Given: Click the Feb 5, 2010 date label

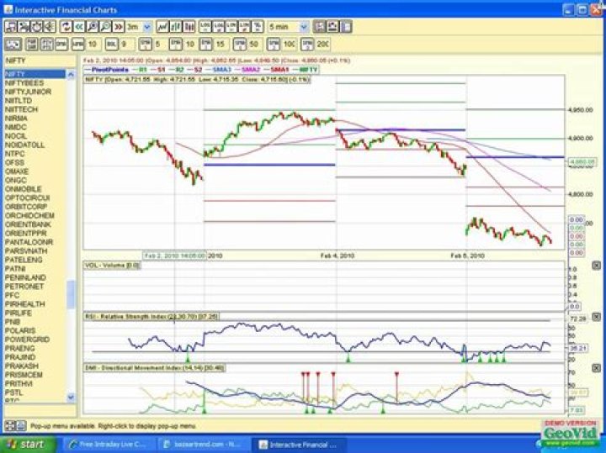Looking at the screenshot, I should click(467, 255).
